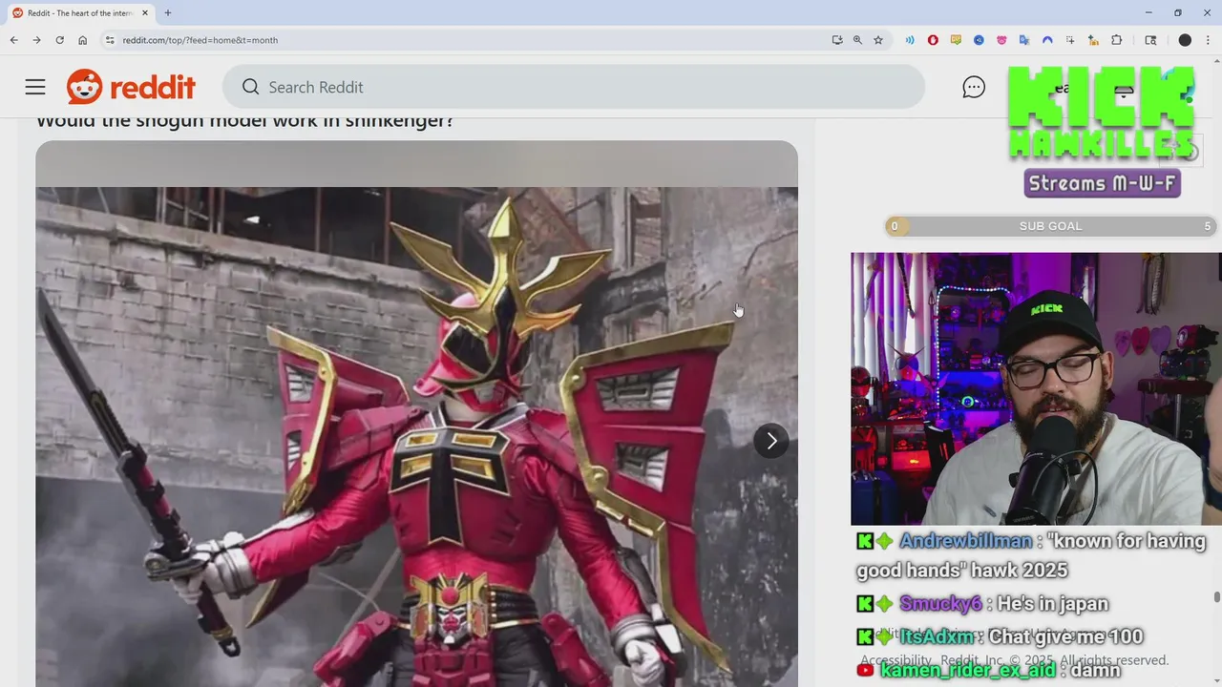Open the Chrome profile avatar

pos(1185,40)
